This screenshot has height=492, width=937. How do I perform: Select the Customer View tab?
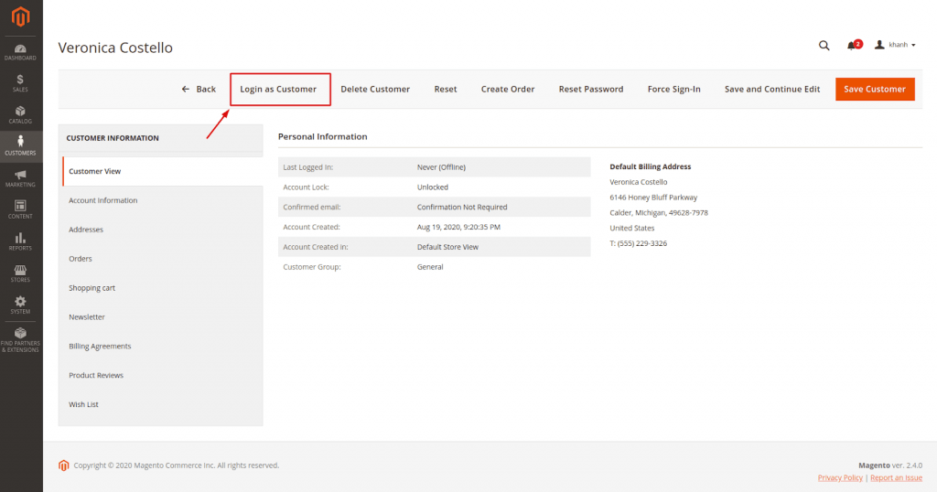click(x=163, y=171)
